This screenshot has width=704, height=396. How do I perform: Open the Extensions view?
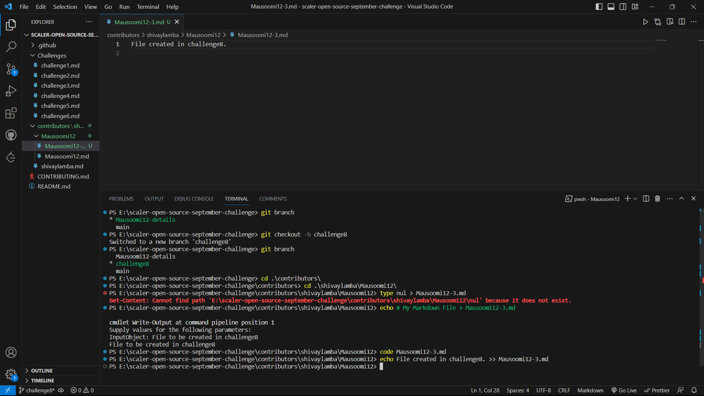click(x=11, y=113)
